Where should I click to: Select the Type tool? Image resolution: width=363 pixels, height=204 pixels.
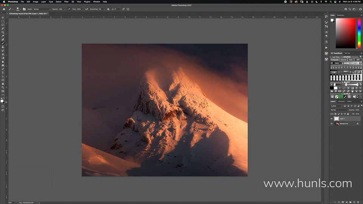click(x=3, y=73)
